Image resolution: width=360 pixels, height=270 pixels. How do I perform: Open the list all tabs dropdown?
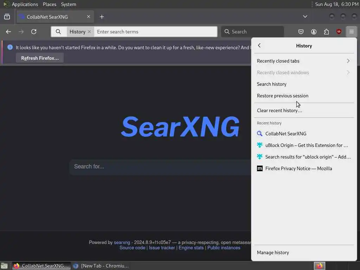click(x=305, y=17)
